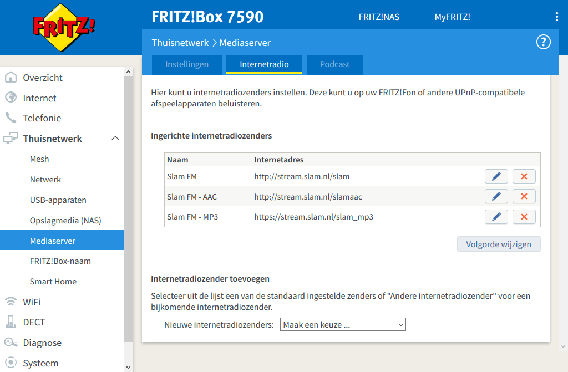Open the three-dot options menu
Screen dimensions: 568x372
pyautogui.click(x=556, y=17)
